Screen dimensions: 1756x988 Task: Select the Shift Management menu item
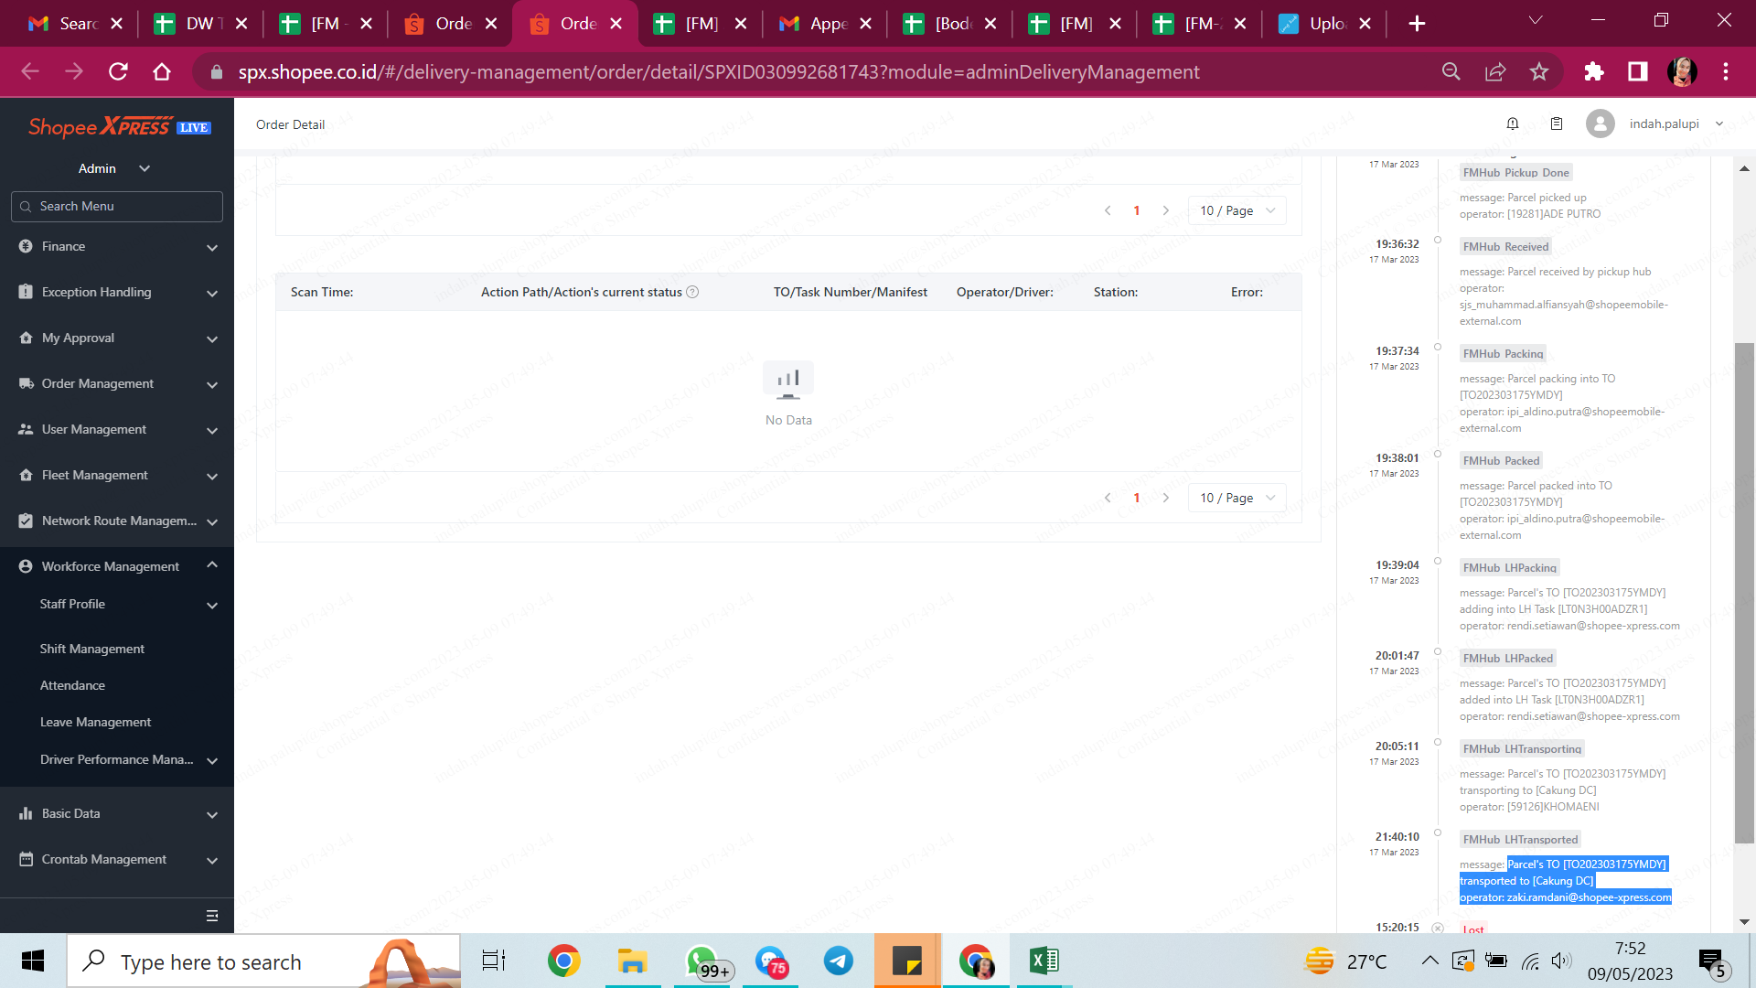click(x=92, y=649)
